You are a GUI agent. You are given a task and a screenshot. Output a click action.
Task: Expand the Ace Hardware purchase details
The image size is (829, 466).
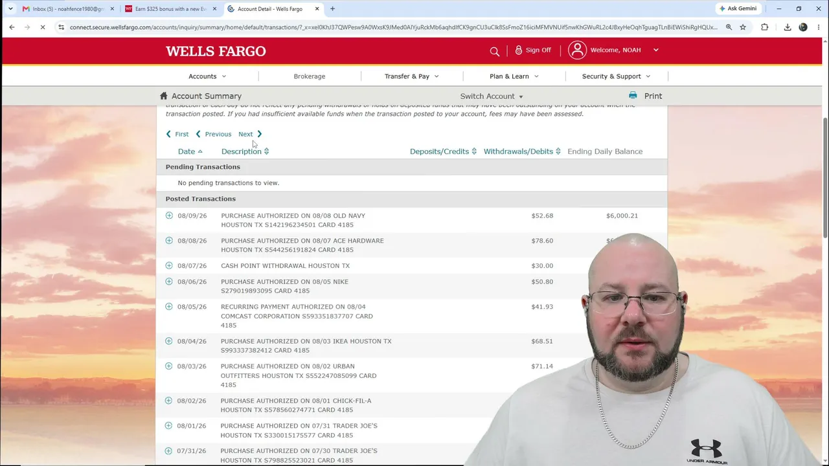tap(169, 241)
